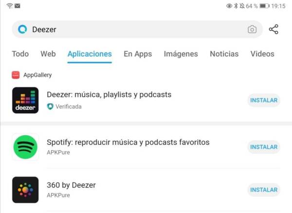The image size is (292, 213).
Task: Tap the mail notification status icon
Action: (18, 6)
